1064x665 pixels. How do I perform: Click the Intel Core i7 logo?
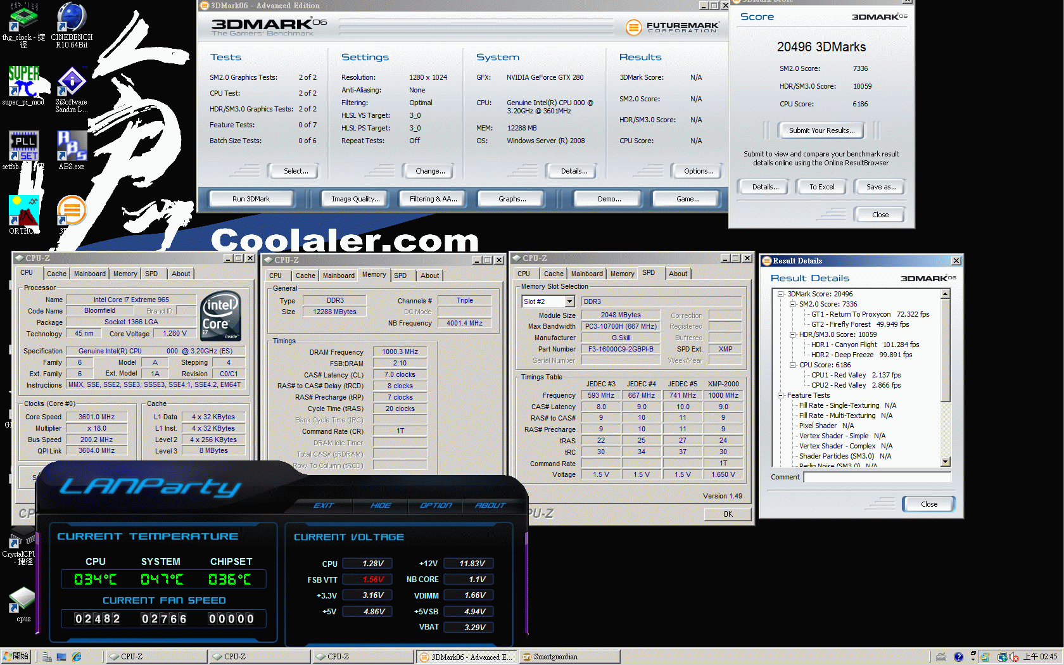click(220, 316)
